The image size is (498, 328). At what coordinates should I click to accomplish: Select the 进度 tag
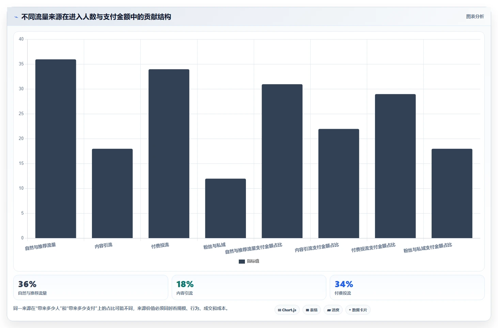[x=333, y=310]
